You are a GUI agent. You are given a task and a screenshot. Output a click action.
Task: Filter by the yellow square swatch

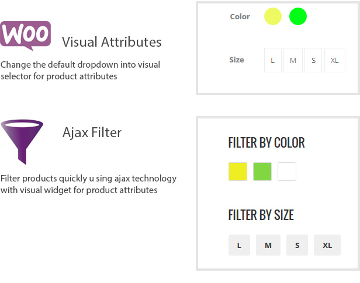click(238, 172)
